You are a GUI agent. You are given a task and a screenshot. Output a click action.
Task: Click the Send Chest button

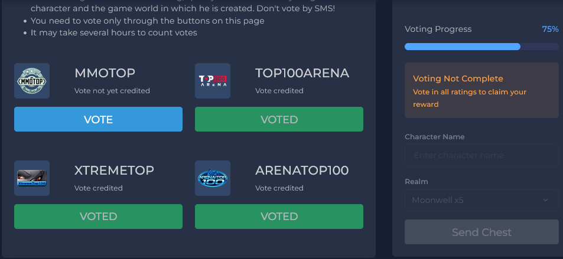pos(481,232)
